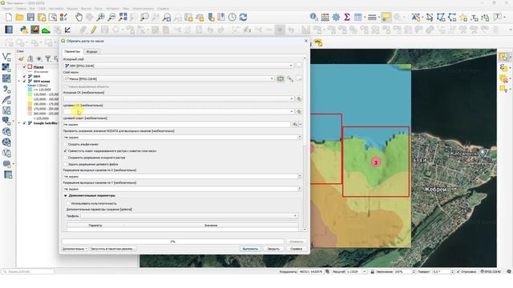The width and height of the screenshot is (513, 288).
Task: Open the Processing Toolbox gear icon
Action: (336, 18)
